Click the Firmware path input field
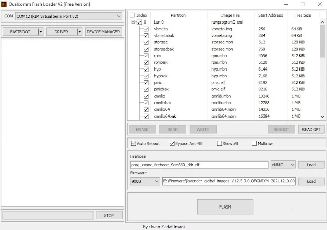Image resolution: width=327 pixels, height=230 pixels. 229,181
